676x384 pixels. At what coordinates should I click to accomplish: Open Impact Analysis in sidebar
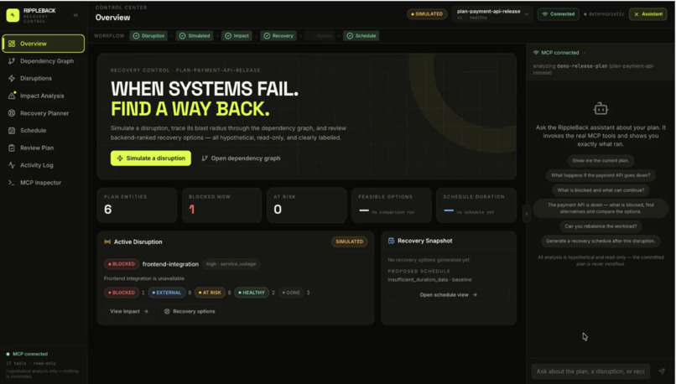click(x=43, y=96)
